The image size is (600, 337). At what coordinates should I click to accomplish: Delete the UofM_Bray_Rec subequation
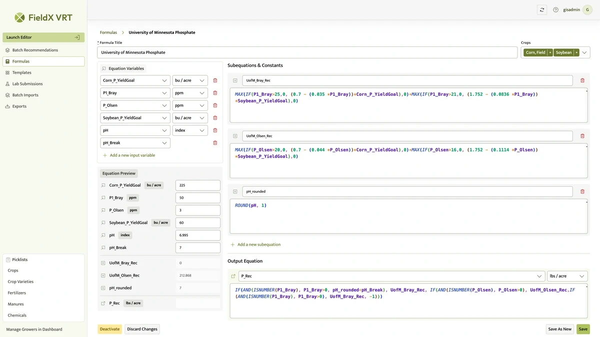point(582,80)
